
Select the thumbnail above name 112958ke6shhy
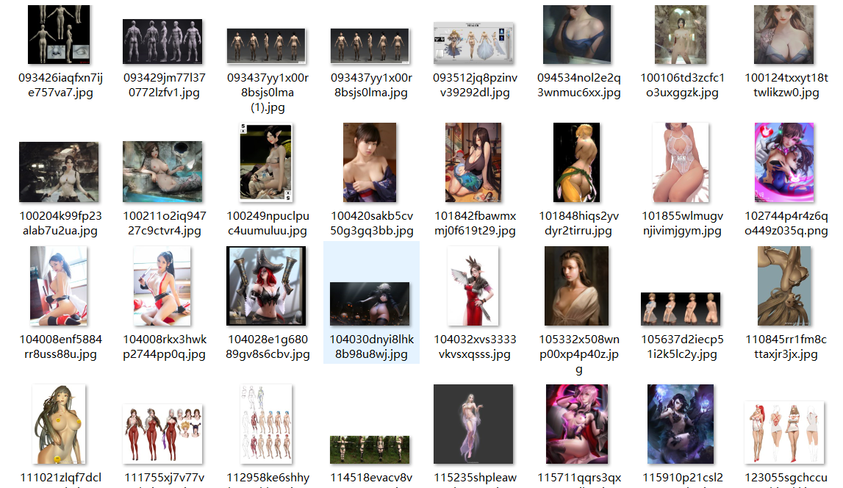[266, 424]
